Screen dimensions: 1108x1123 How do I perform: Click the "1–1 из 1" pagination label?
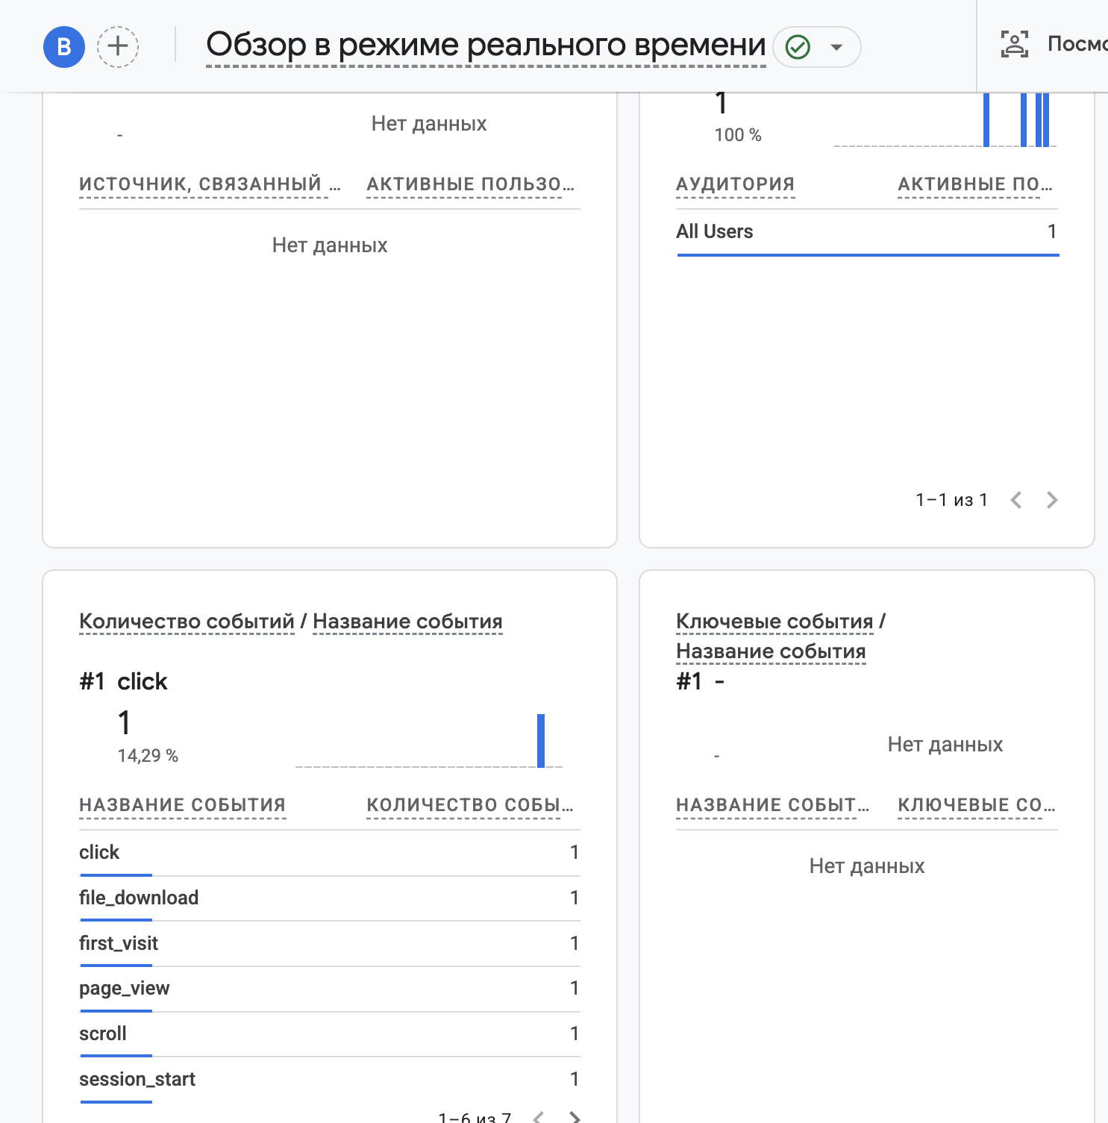[x=952, y=500]
